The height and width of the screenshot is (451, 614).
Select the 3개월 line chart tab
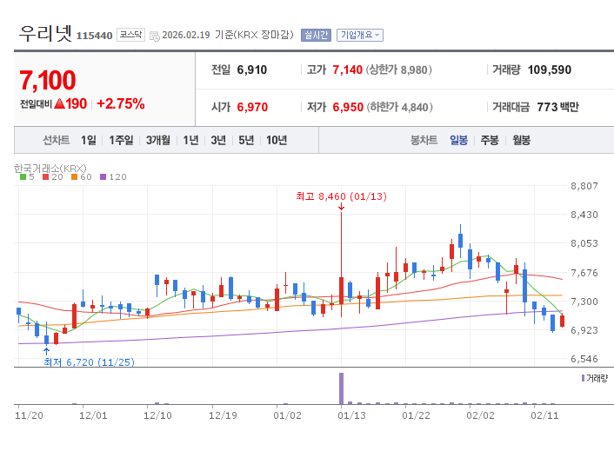tap(158, 140)
